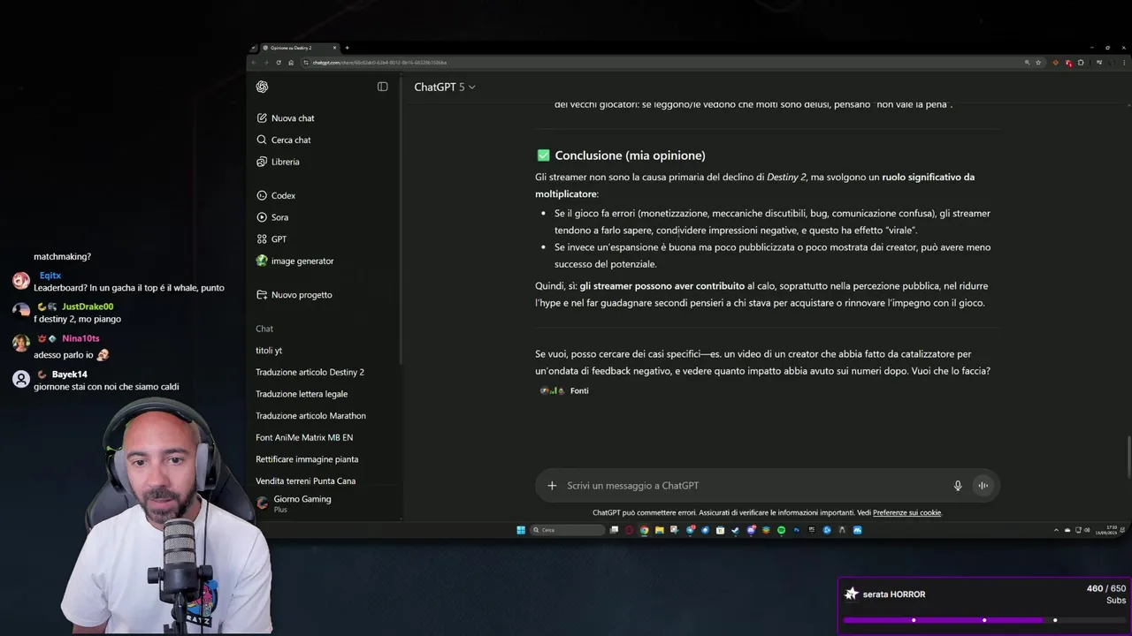
Task: Open 'Traduzione articolo Destiny 2' chat
Action: coord(310,372)
